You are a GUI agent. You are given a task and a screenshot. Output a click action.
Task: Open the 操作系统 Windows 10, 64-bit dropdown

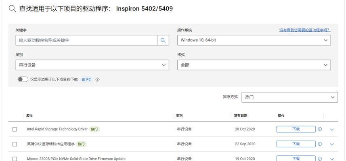254,40
